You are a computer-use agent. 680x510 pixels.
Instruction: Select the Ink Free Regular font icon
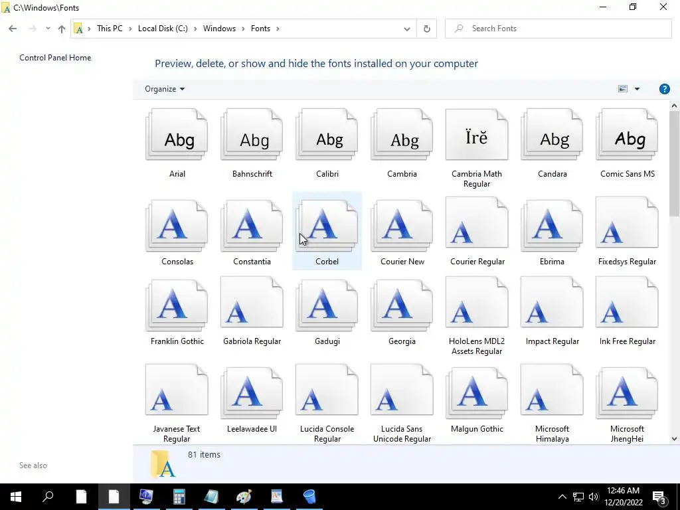627,303
